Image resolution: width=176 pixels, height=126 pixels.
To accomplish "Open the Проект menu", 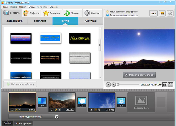I will point(23,7).
